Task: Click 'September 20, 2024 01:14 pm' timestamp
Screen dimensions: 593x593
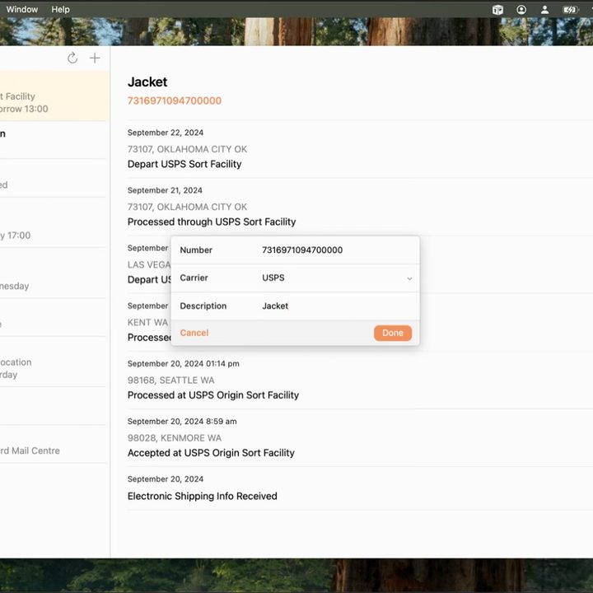Action: [x=183, y=364]
